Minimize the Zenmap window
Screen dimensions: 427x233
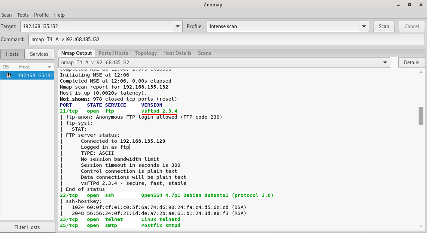coord(398,5)
